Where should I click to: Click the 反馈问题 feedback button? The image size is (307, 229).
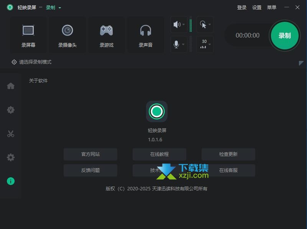[90, 170]
